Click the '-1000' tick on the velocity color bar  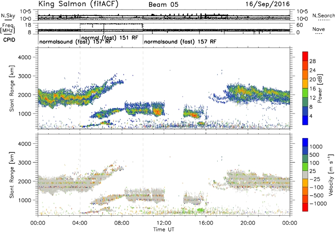318,204
